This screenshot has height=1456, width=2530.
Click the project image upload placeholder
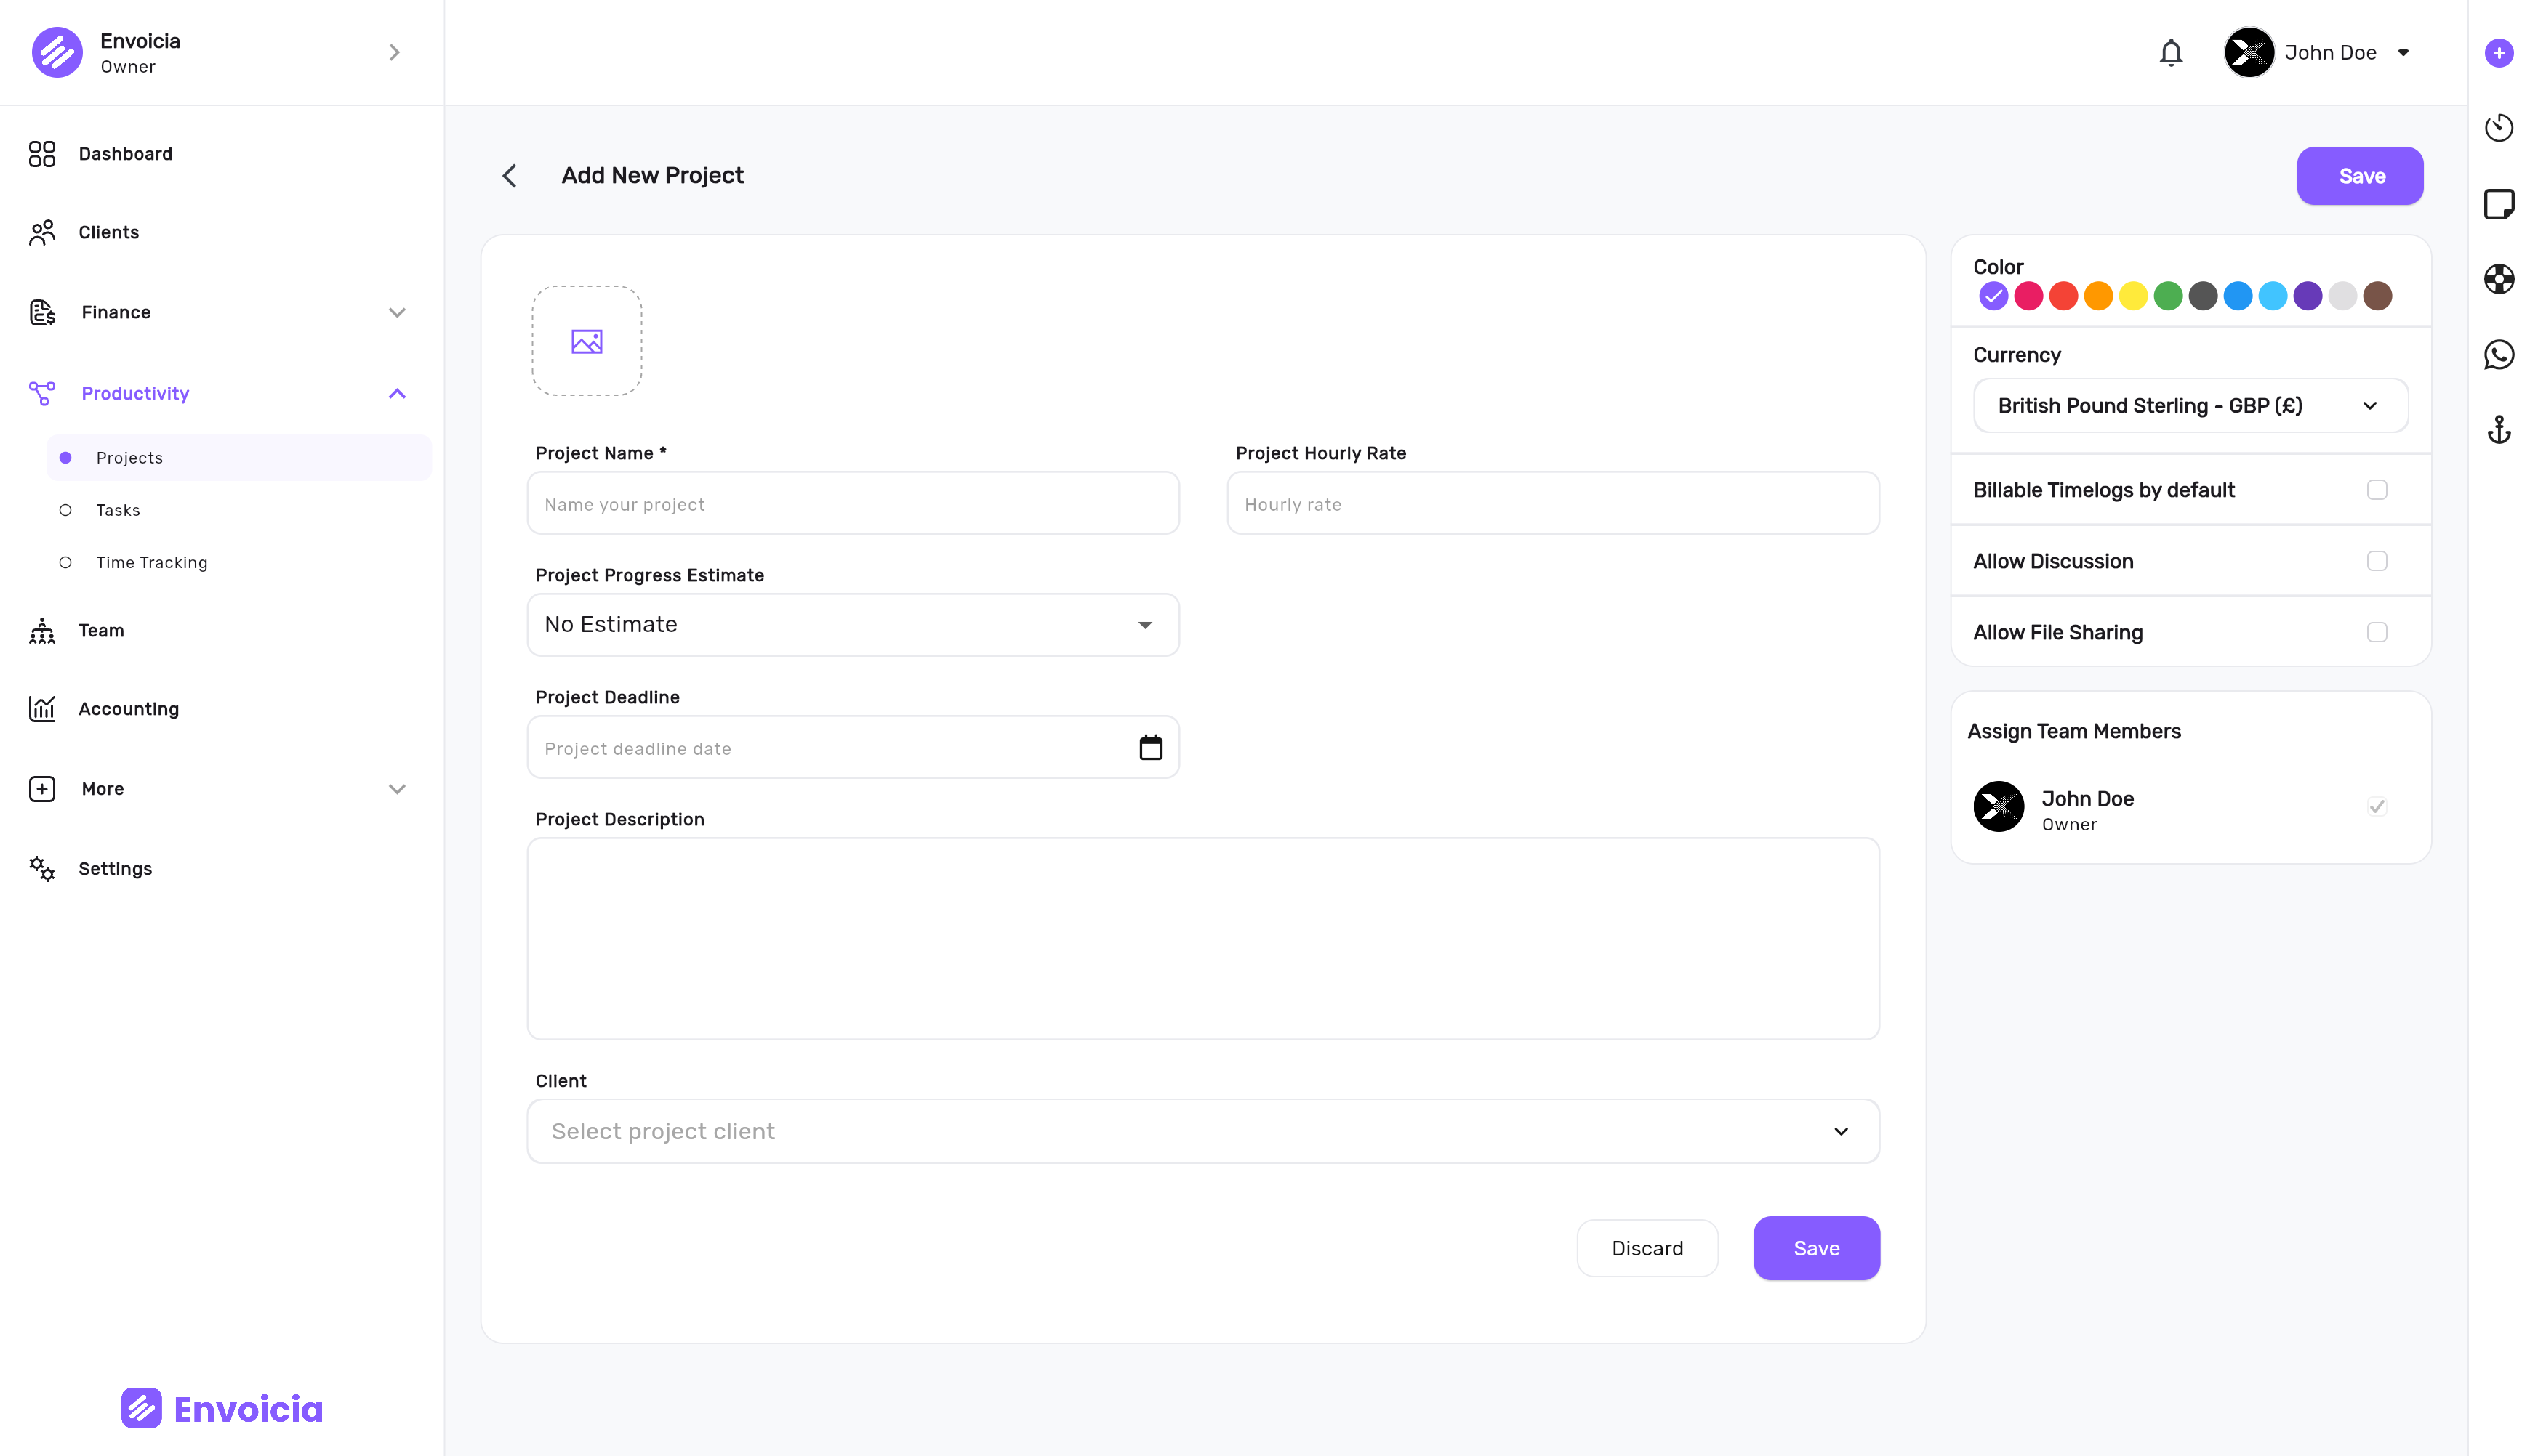[x=586, y=341]
